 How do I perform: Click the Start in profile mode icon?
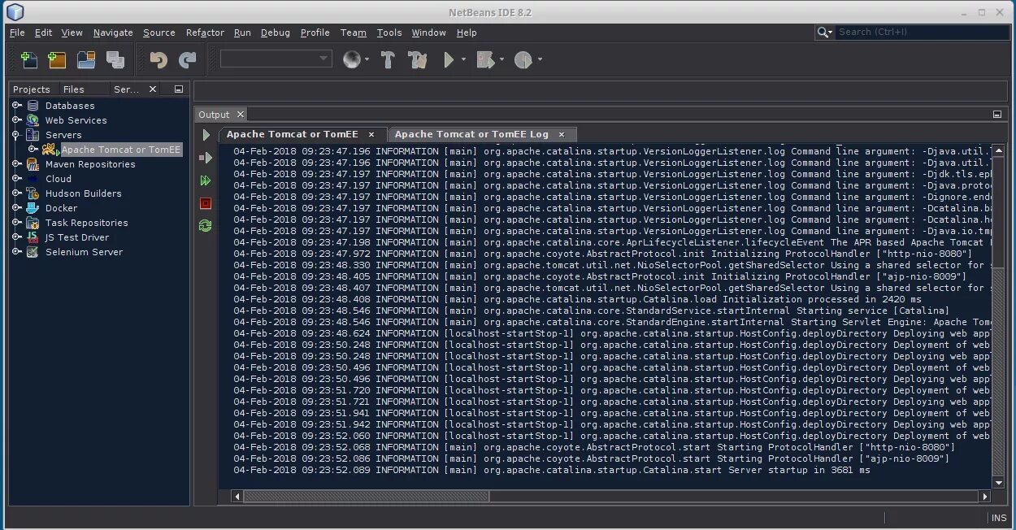(206, 180)
